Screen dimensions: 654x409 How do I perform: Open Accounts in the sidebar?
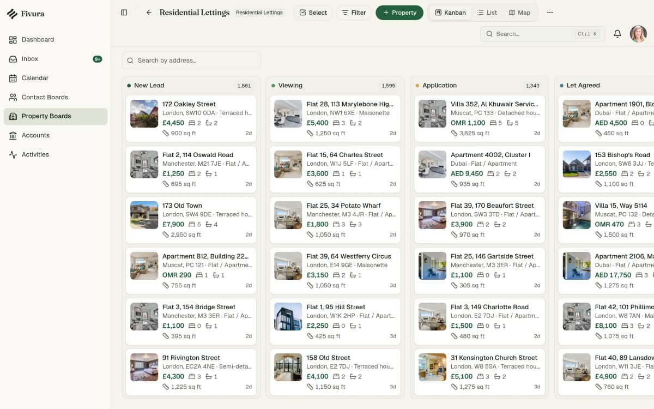(56, 135)
